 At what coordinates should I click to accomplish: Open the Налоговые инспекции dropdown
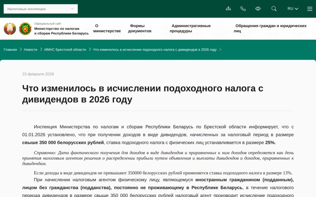tap(41, 9)
